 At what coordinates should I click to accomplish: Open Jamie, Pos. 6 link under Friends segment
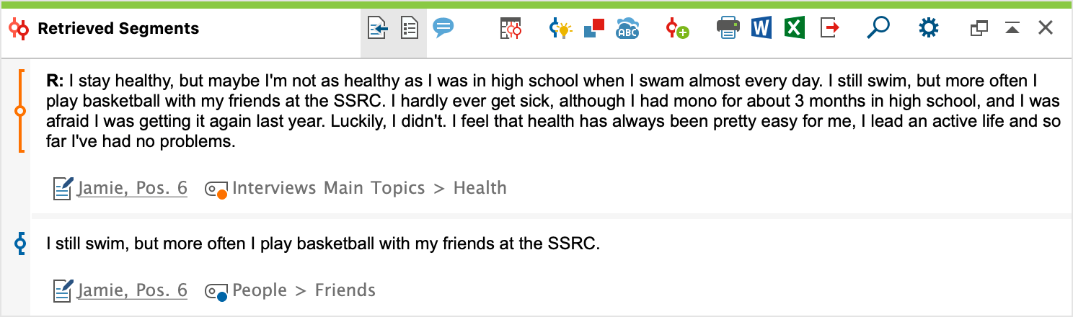(132, 290)
